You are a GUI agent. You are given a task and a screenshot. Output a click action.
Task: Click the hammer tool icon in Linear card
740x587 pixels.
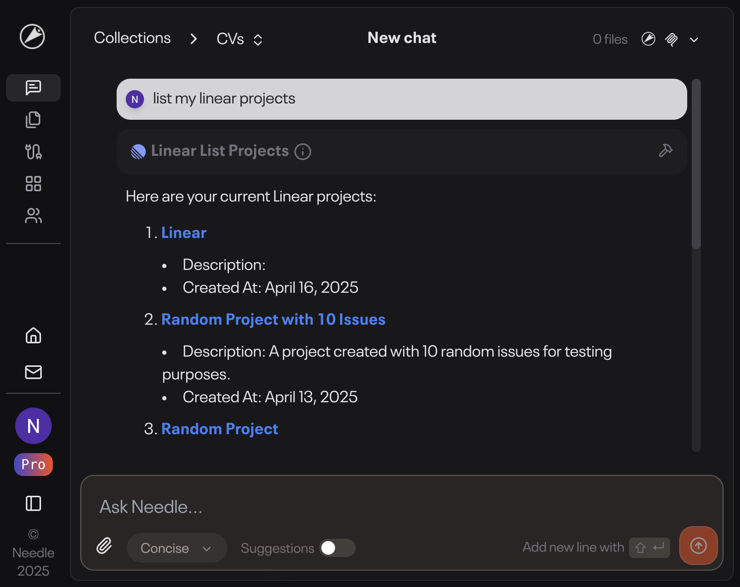click(666, 151)
